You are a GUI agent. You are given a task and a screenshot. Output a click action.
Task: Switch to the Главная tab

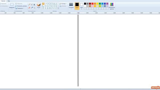coord(3,1)
